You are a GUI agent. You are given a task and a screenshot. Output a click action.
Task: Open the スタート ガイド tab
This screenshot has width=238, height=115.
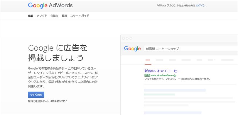click(80, 16)
